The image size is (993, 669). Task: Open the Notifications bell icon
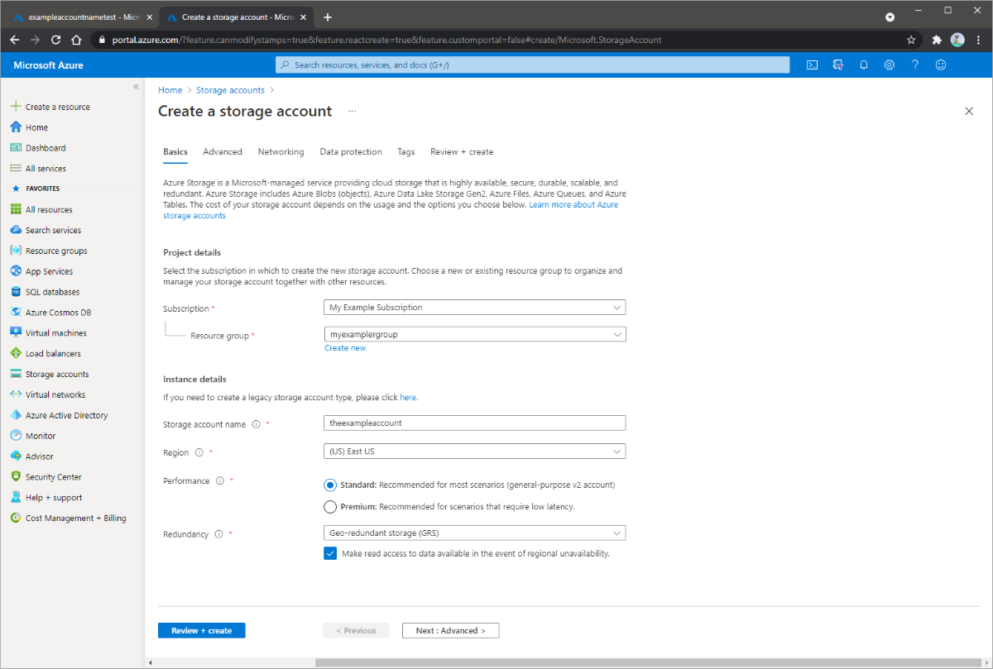tap(863, 65)
